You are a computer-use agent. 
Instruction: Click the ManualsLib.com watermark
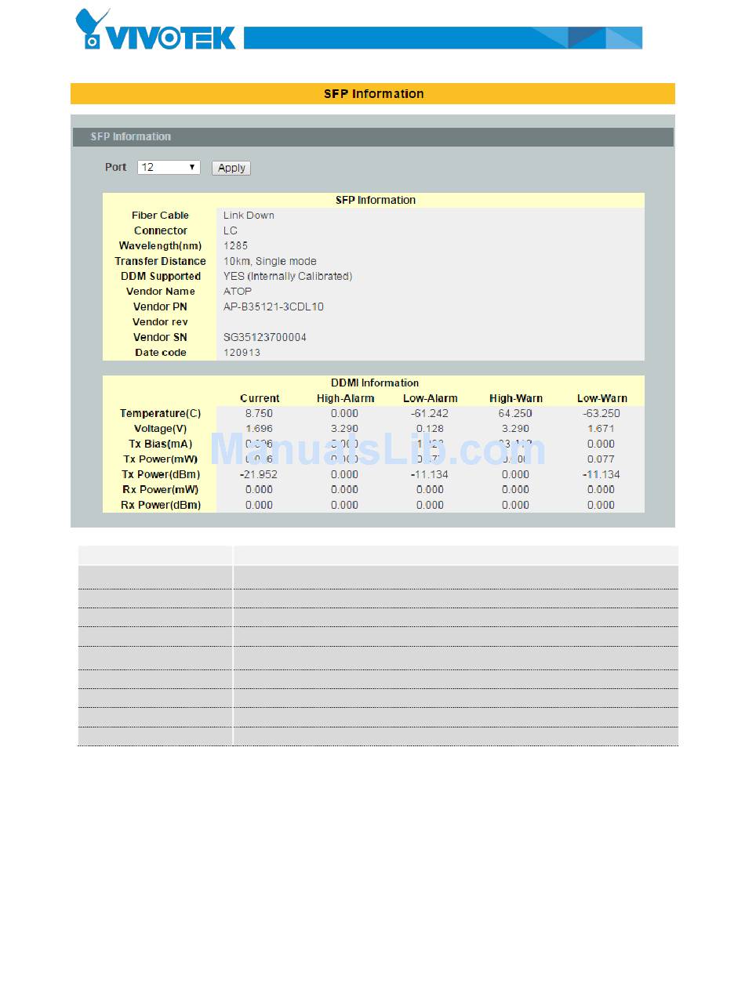coord(378,450)
